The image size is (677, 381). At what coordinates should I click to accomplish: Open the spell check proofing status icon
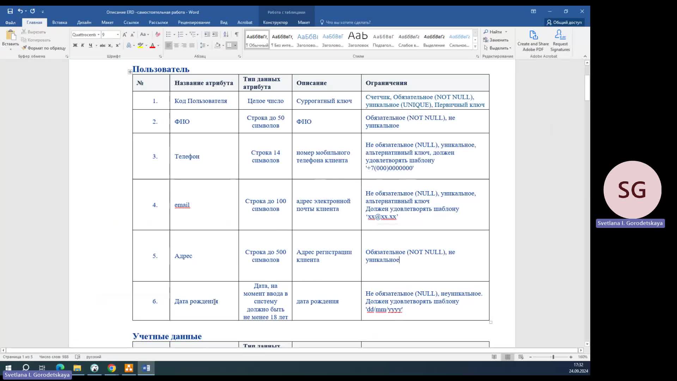[78, 357]
